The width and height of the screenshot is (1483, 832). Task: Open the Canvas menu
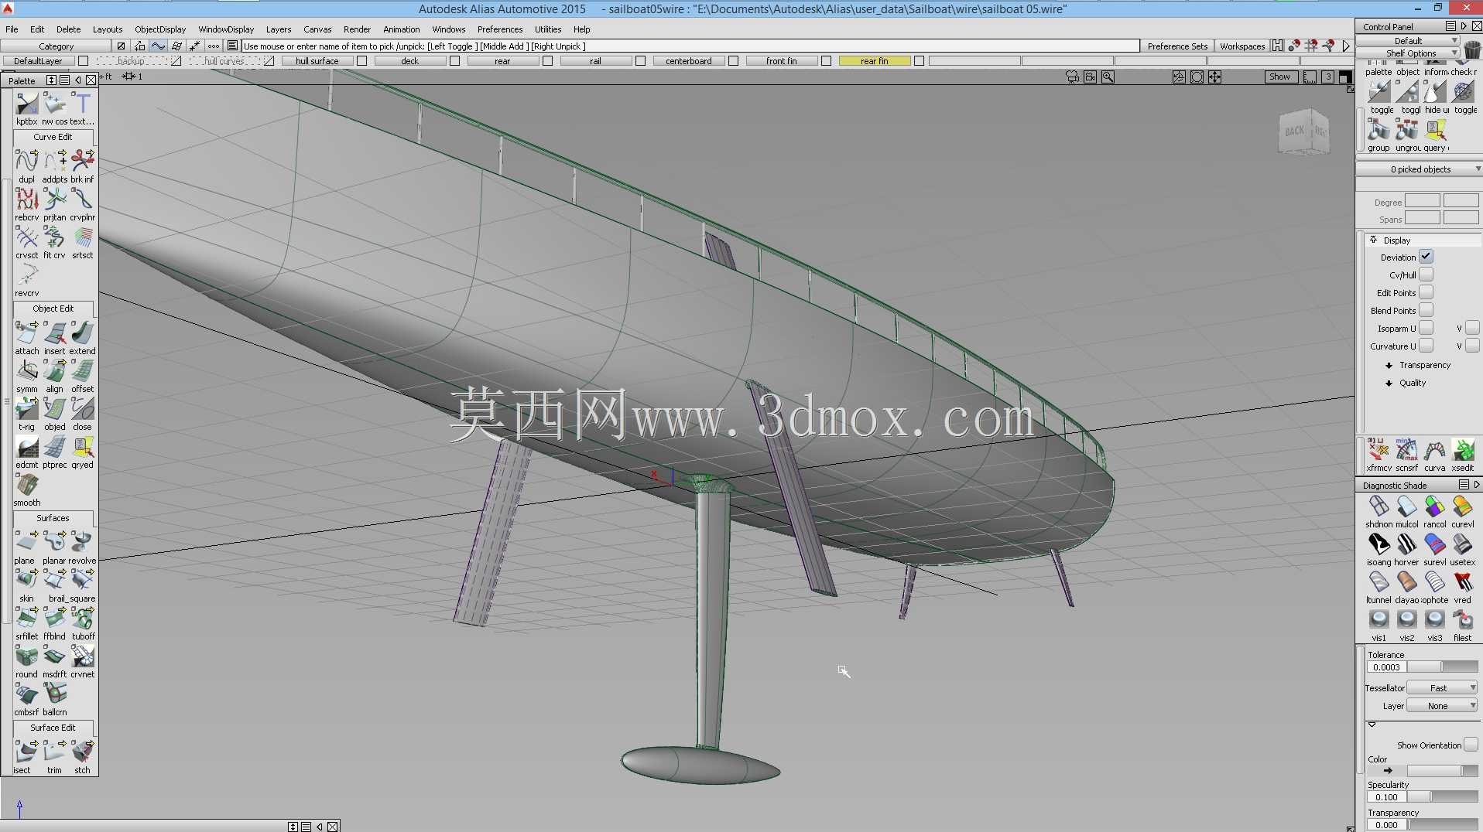[x=317, y=29]
